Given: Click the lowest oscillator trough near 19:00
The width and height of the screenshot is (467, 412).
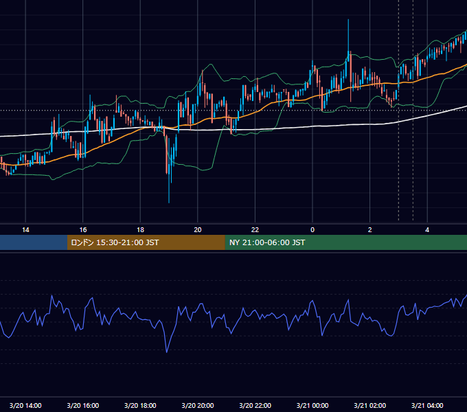Looking at the screenshot, I should 166,352.
